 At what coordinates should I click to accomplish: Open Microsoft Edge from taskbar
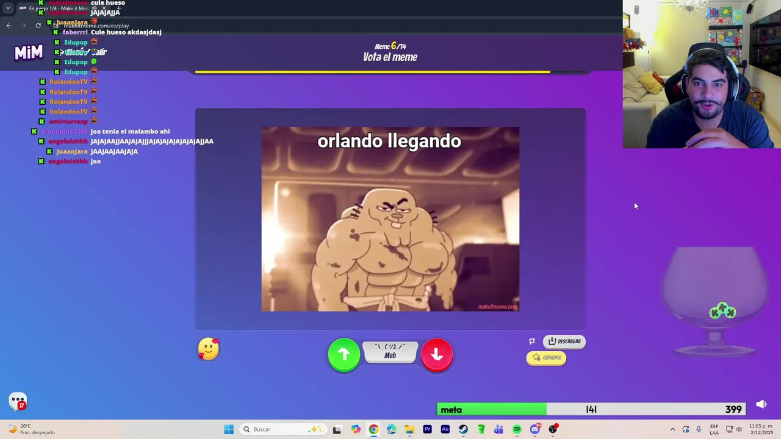[391, 429]
